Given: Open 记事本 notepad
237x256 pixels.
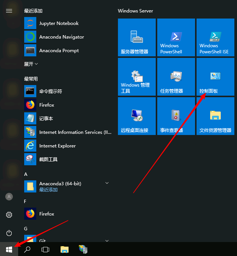Looking at the screenshot, I should (68, 118).
